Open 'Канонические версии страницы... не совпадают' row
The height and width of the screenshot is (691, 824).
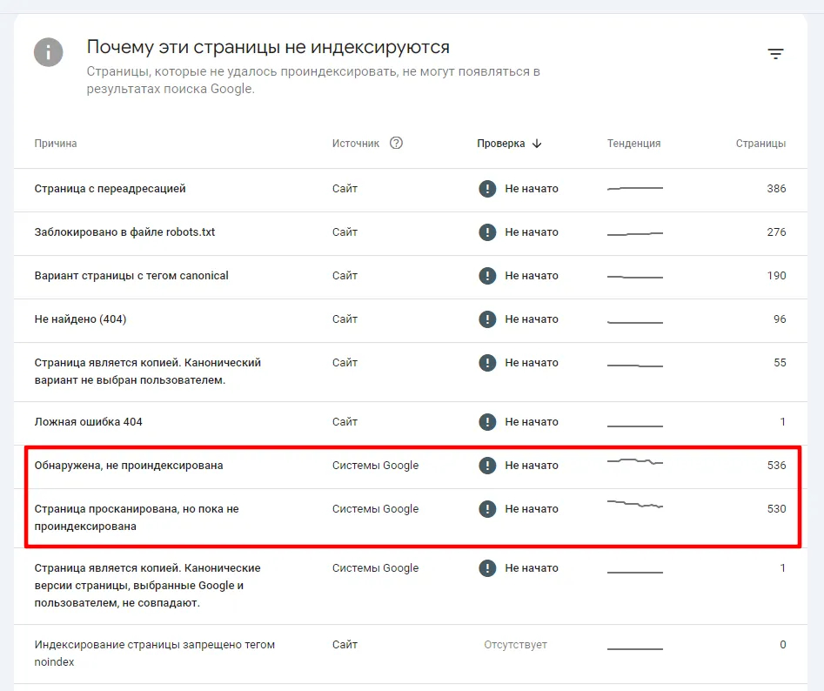pos(411,587)
